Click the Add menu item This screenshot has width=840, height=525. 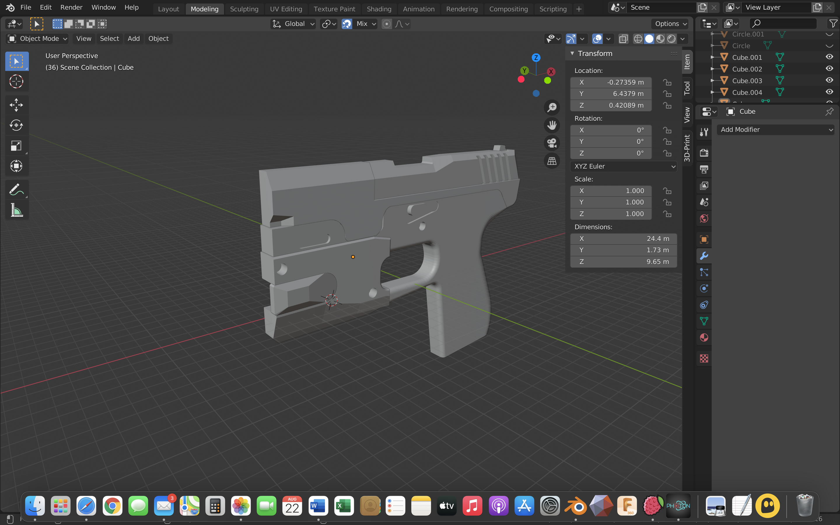pyautogui.click(x=133, y=39)
